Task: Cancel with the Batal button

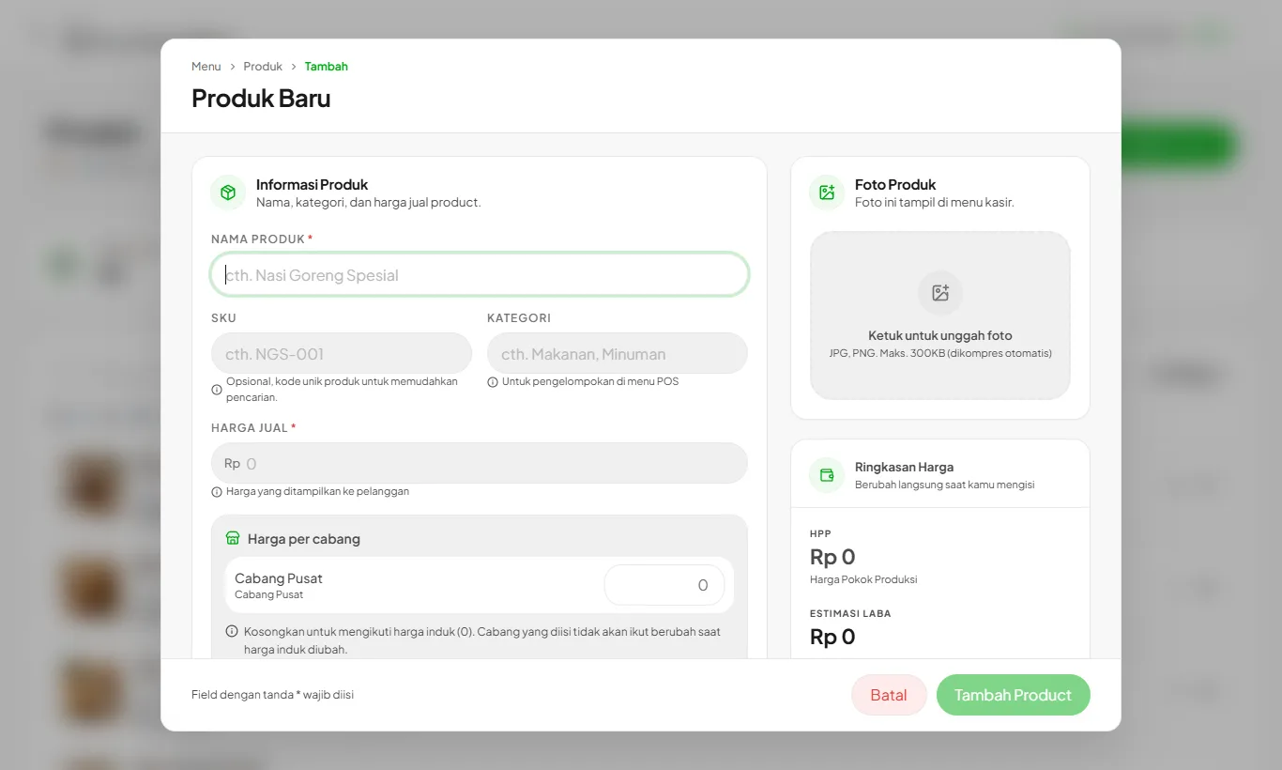Action: point(889,695)
